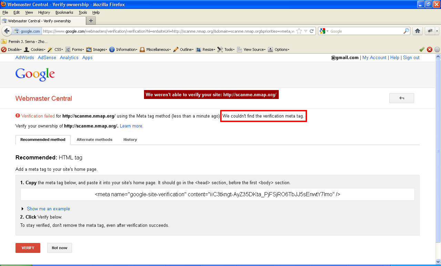Viewport: 441px width, 266px height.
Task: Open the Outline toolbar menu
Action: point(183,49)
